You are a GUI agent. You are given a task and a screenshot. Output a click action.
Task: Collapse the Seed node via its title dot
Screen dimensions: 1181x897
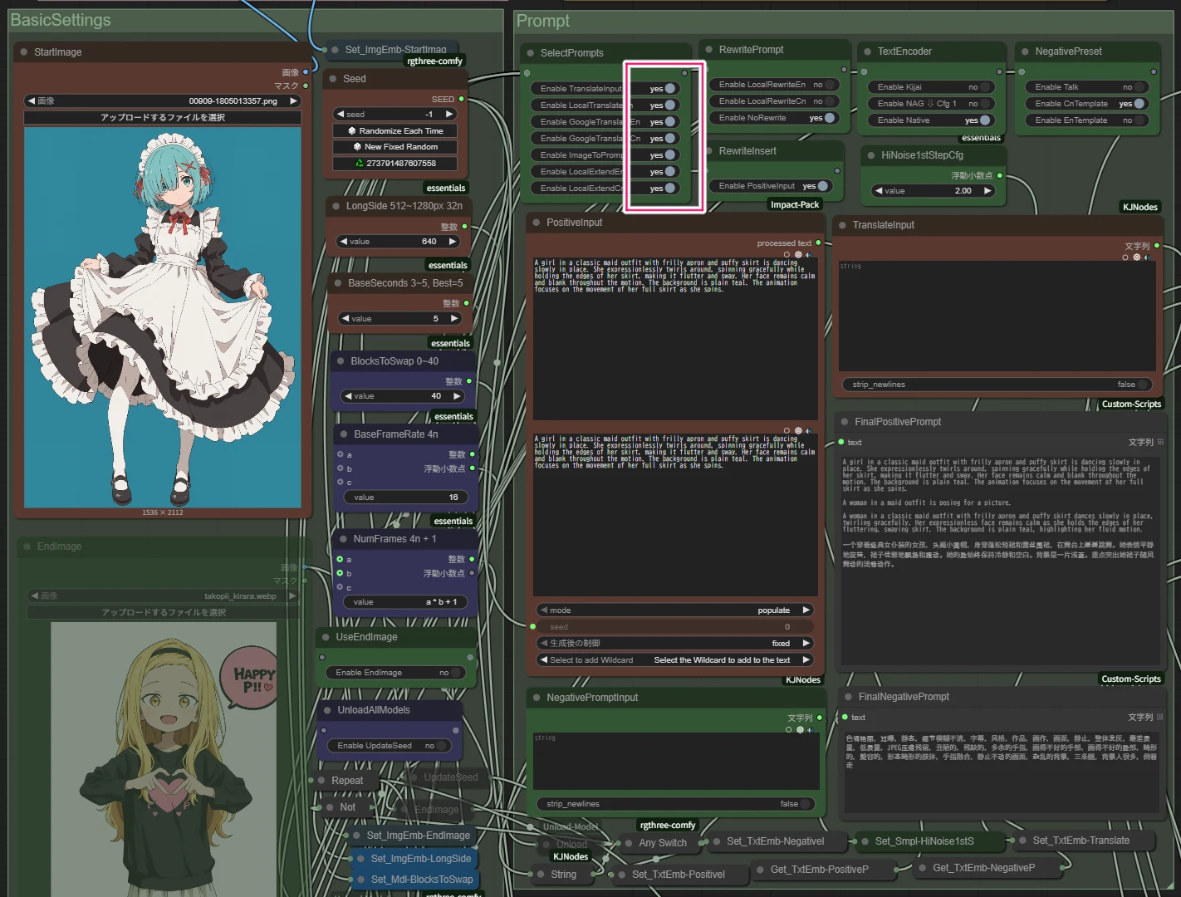tap(332, 79)
